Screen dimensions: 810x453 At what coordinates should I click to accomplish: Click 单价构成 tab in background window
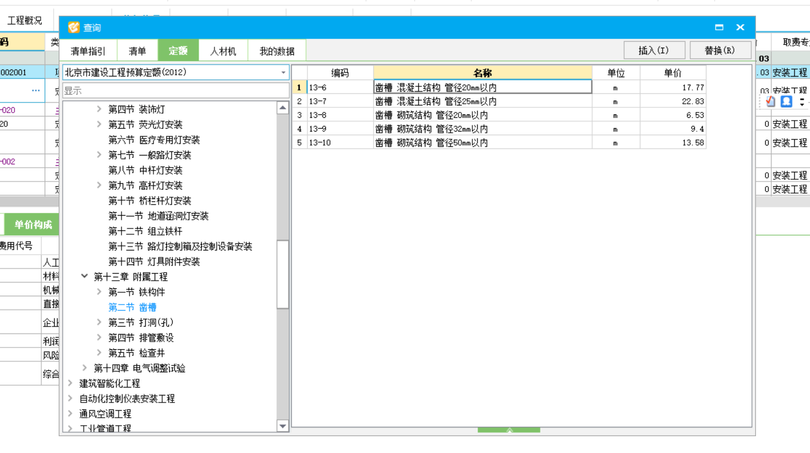(33, 224)
